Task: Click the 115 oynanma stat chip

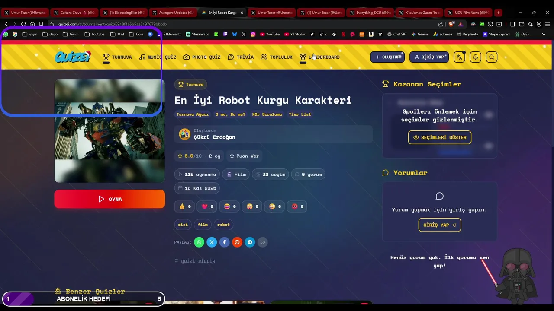Action: point(197,175)
